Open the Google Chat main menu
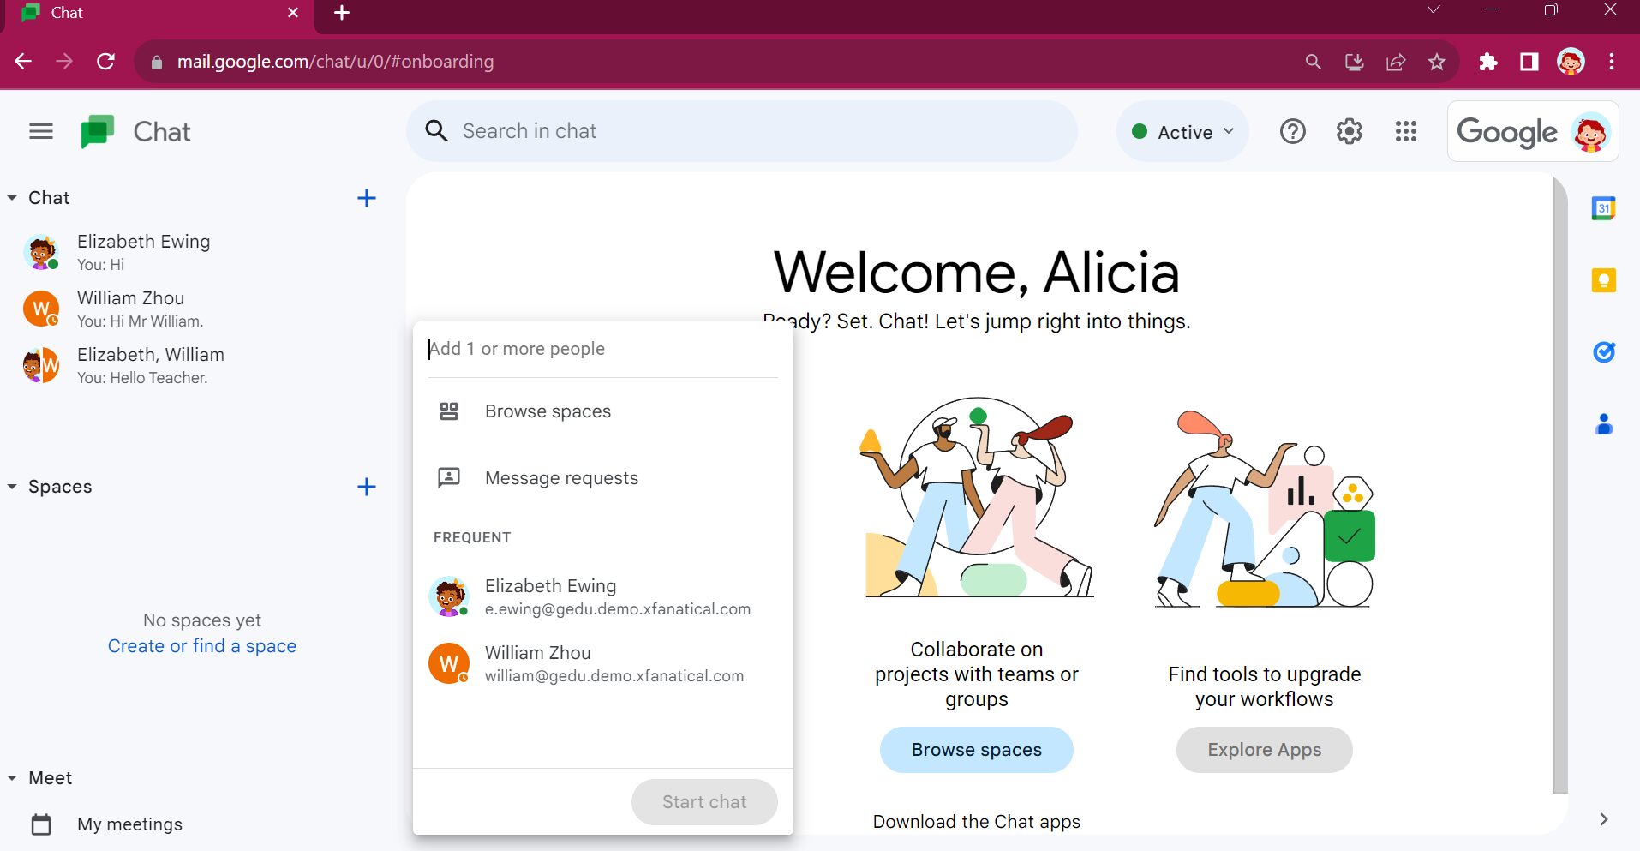 pos(40,130)
